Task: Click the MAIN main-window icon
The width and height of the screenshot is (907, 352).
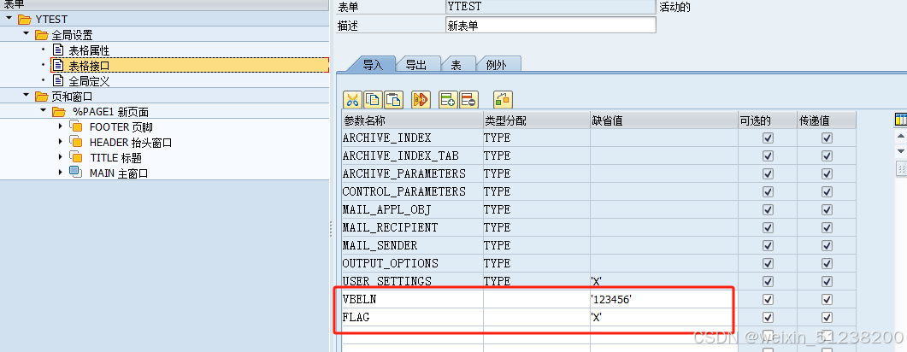Action: coord(76,173)
